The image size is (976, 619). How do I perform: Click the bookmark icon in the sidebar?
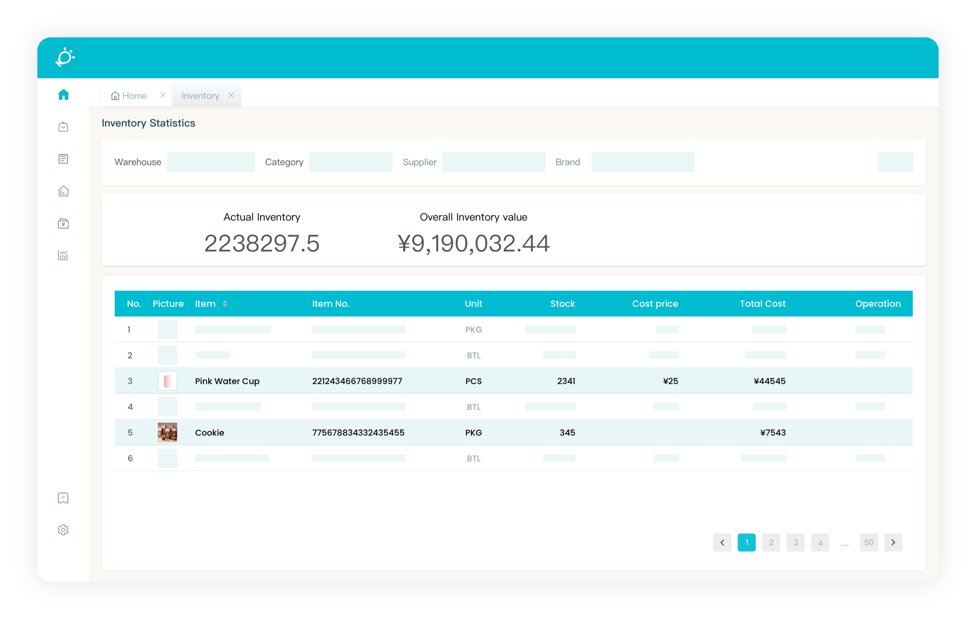pyautogui.click(x=64, y=498)
